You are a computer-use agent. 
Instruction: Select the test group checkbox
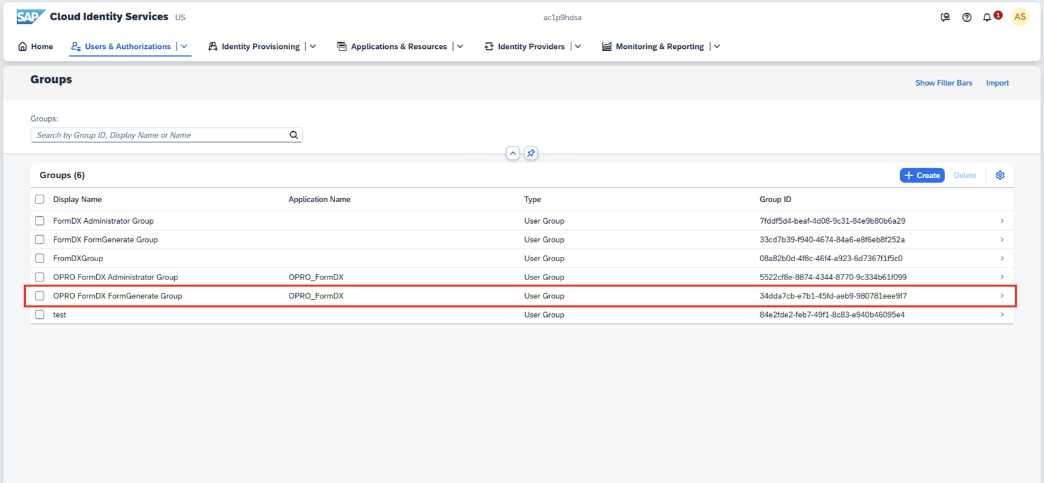click(40, 315)
